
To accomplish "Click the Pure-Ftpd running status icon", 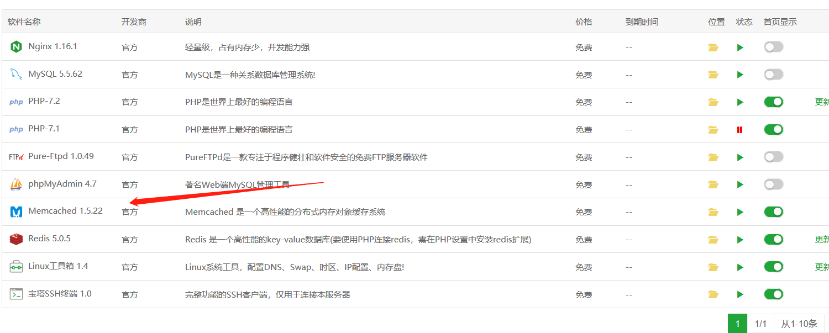I will tap(740, 157).
